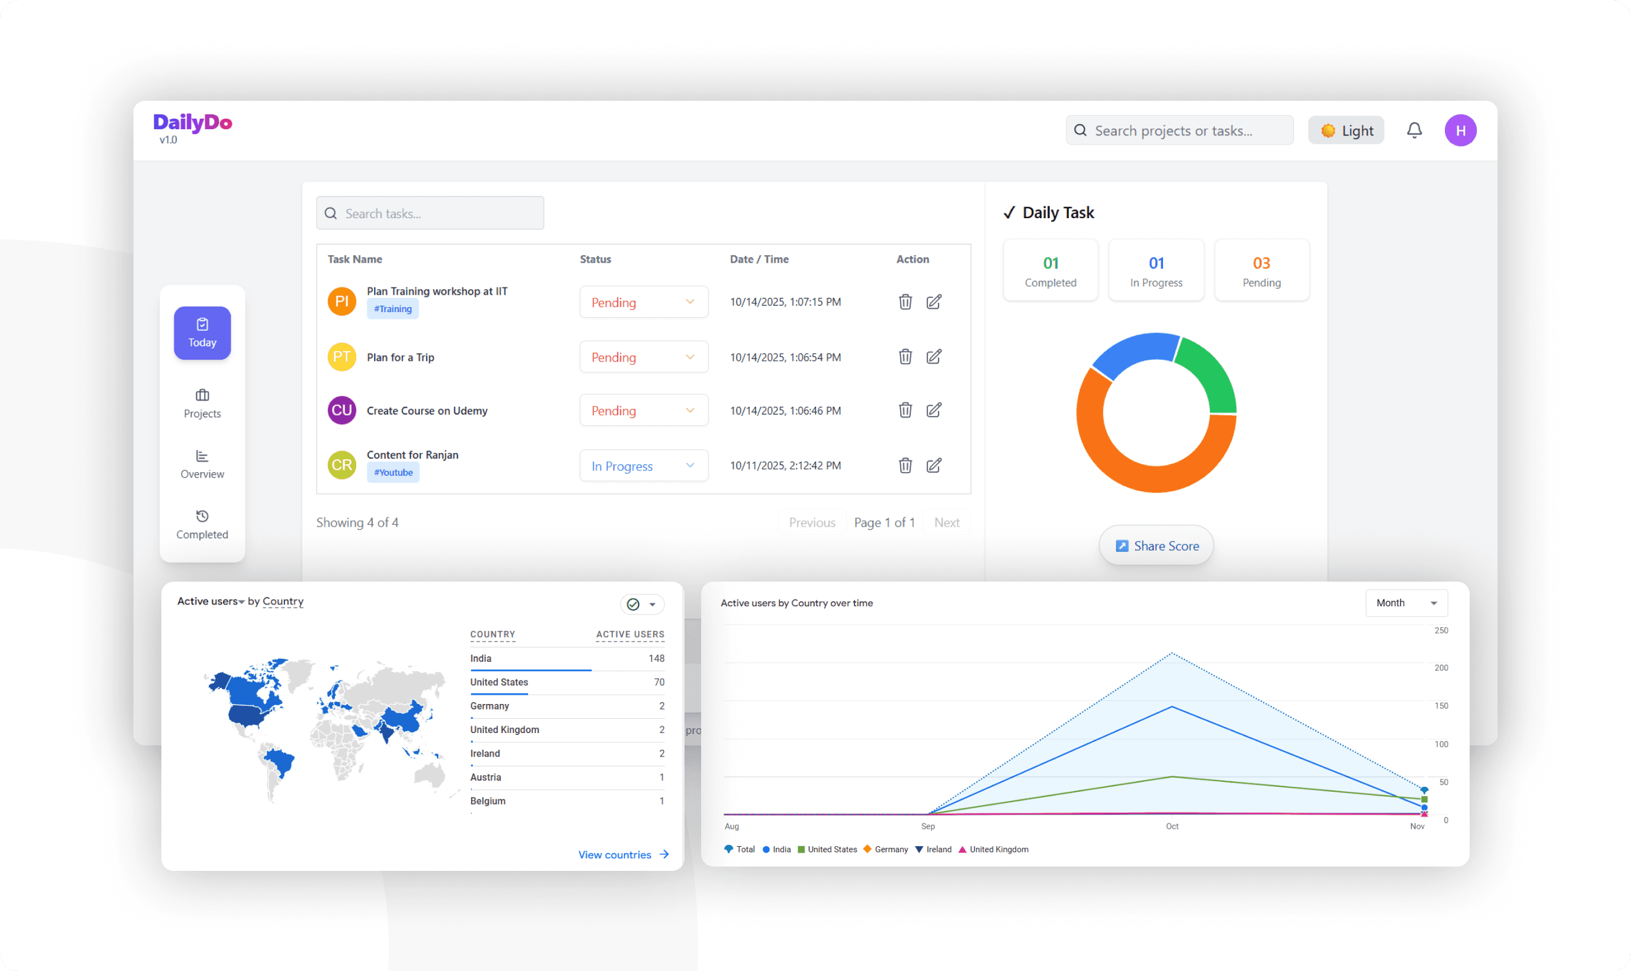Open the Completed sidebar tab
This screenshot has height=971, width=1631.
pos(202,525)
